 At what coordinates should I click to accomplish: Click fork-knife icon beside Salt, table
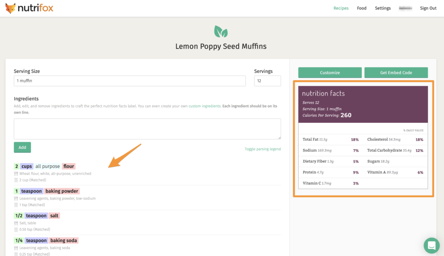16,223
